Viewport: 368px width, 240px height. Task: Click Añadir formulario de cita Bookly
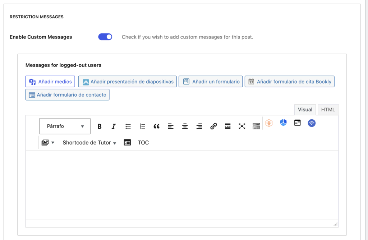click(x=290, y=81)
